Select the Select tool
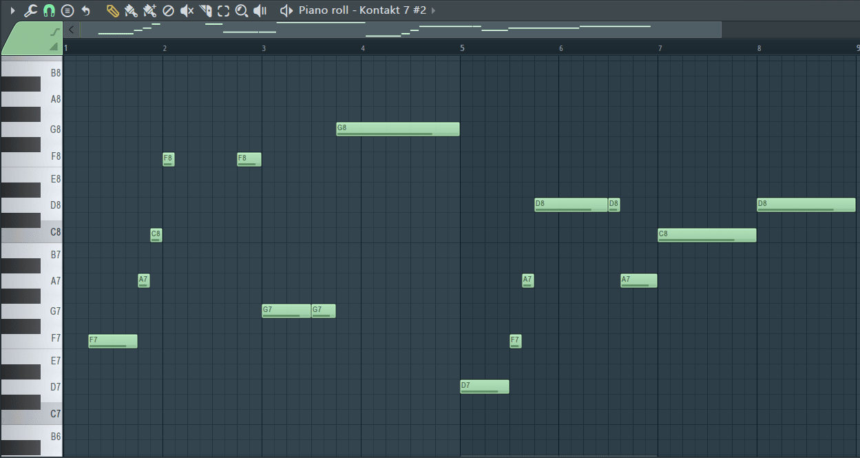The image size is (860, 458). [222, 10]
